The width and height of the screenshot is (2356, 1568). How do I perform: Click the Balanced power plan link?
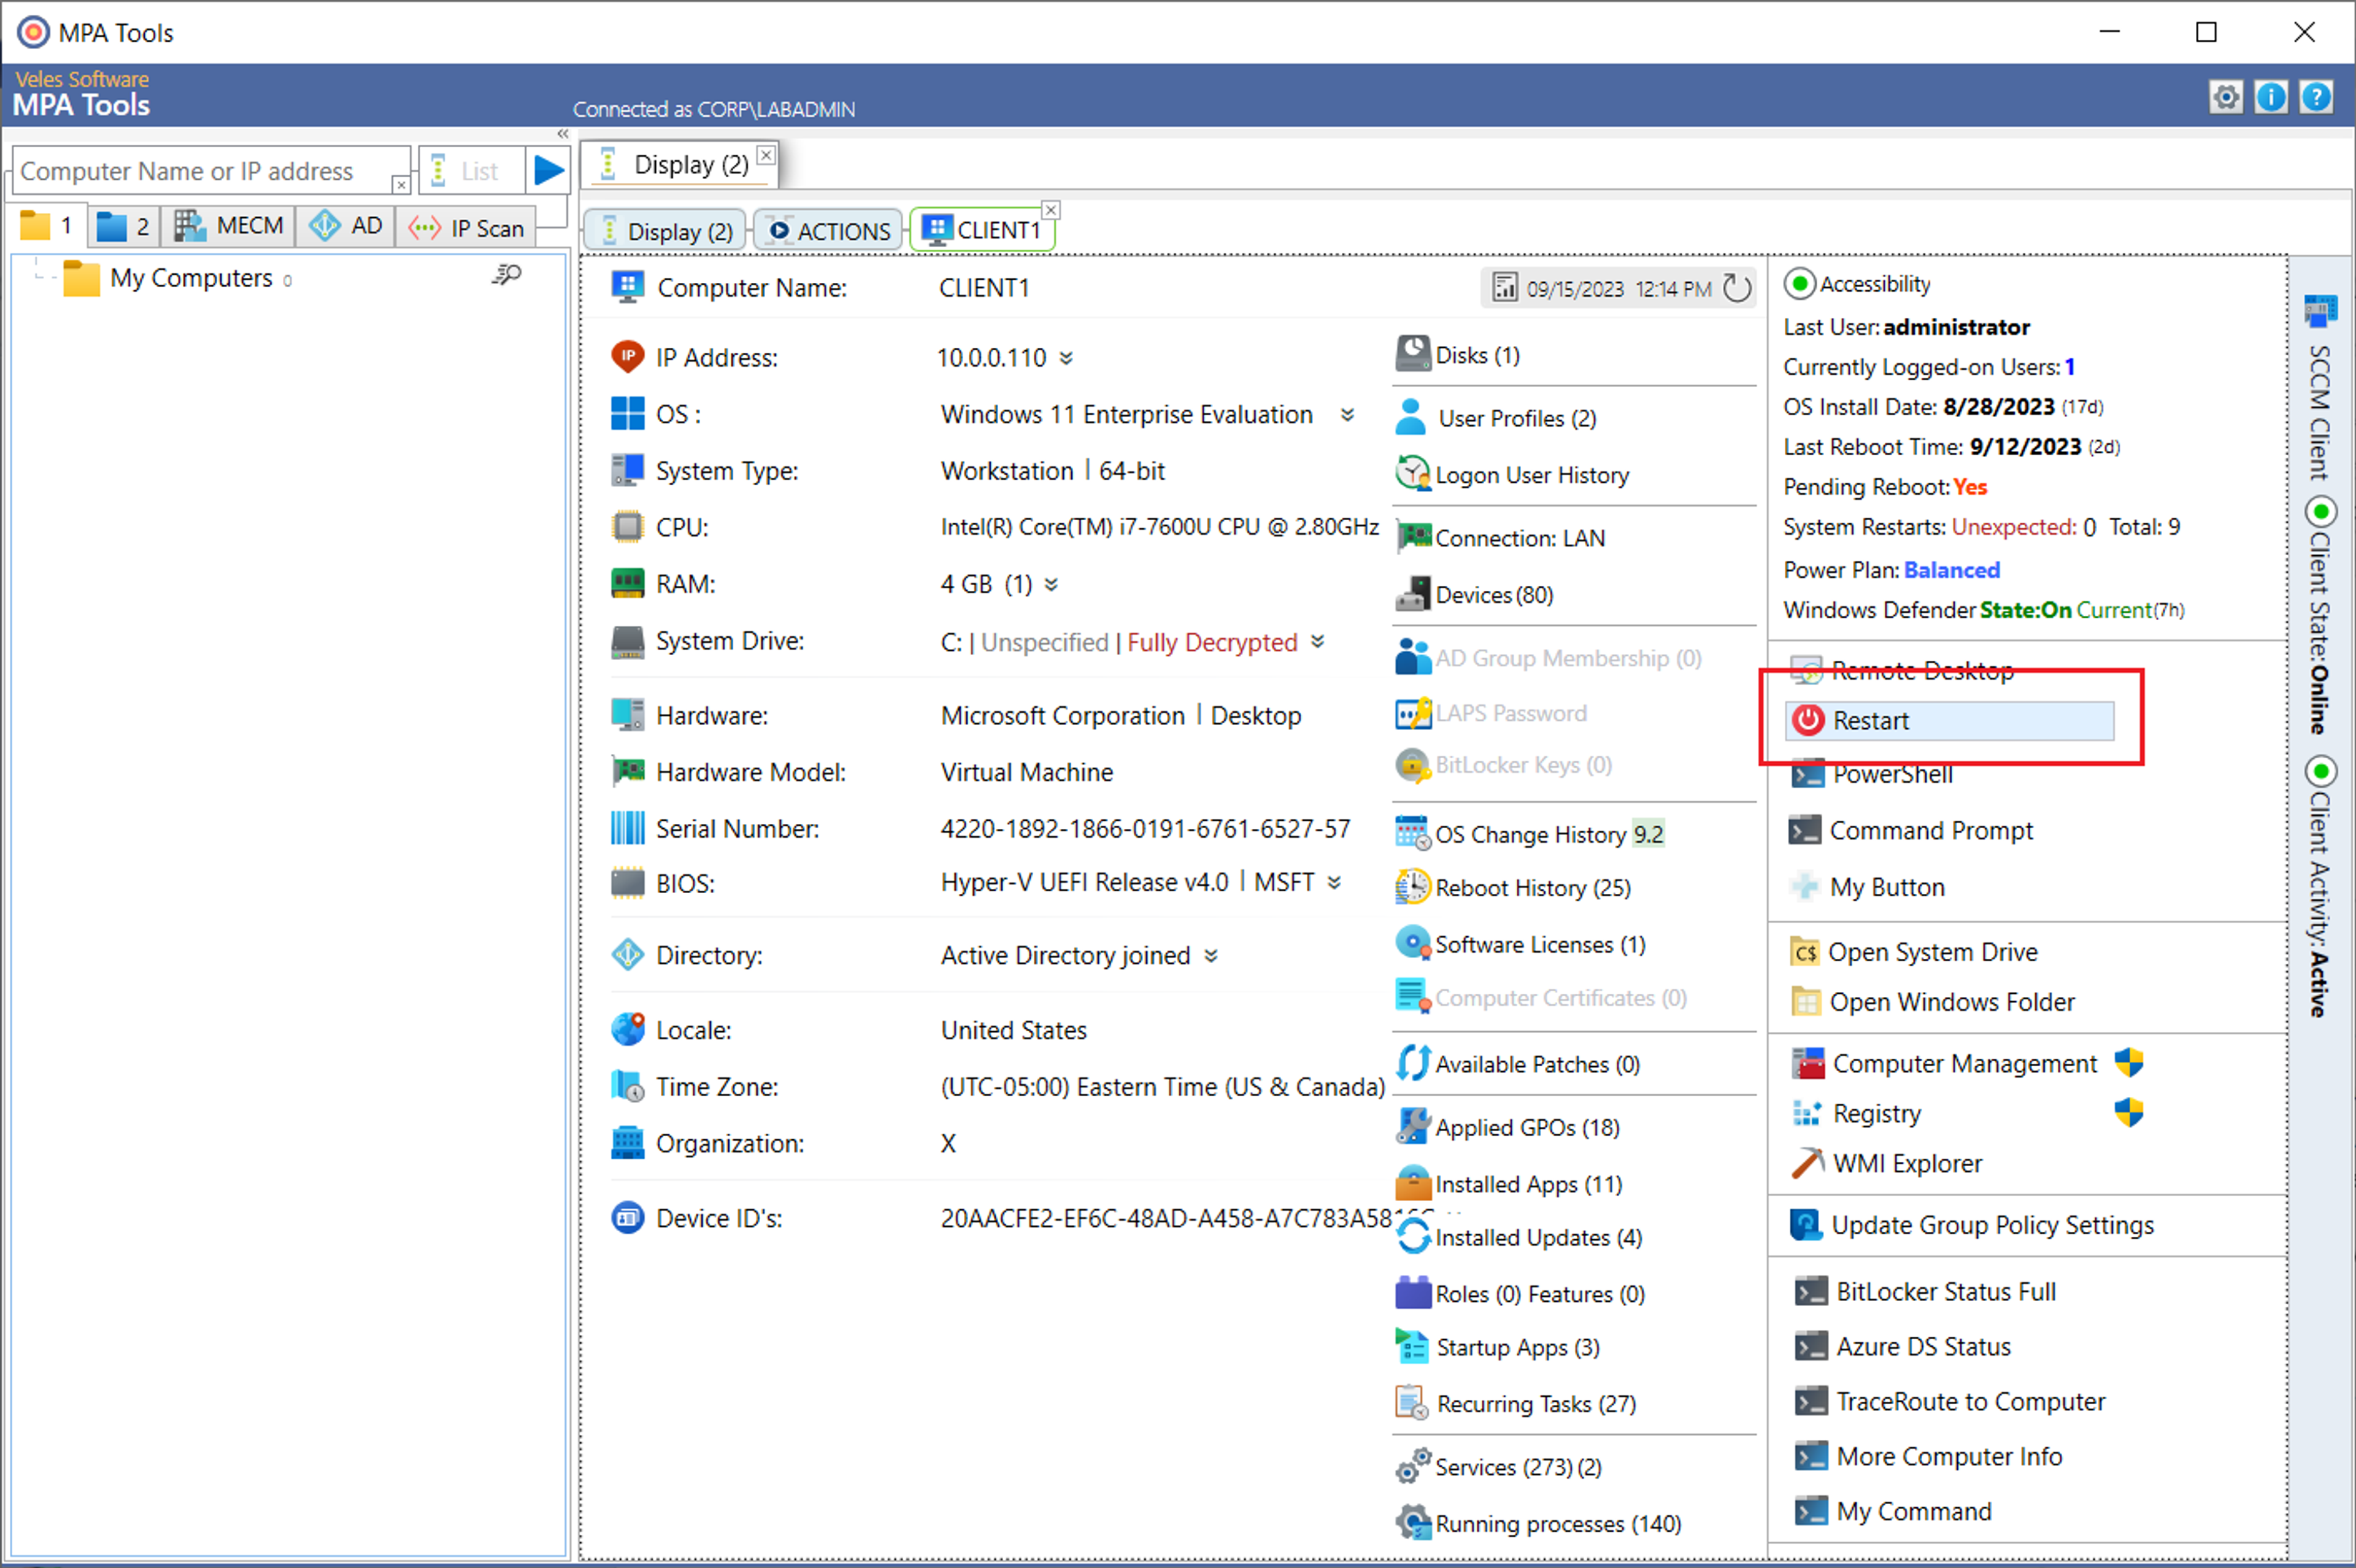[1952, 570]
